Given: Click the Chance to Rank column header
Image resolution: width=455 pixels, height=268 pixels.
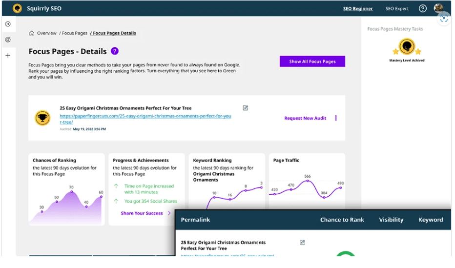Looking at the screenshot, I should point(342,220).
